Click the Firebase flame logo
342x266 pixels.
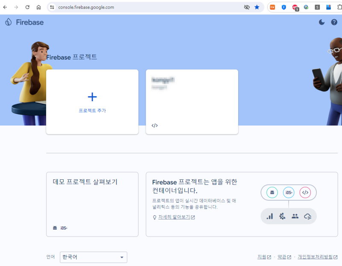click(x=8, y=22)
